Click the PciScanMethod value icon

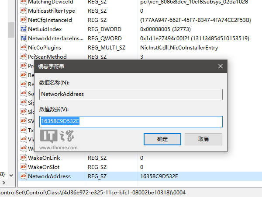24,56
